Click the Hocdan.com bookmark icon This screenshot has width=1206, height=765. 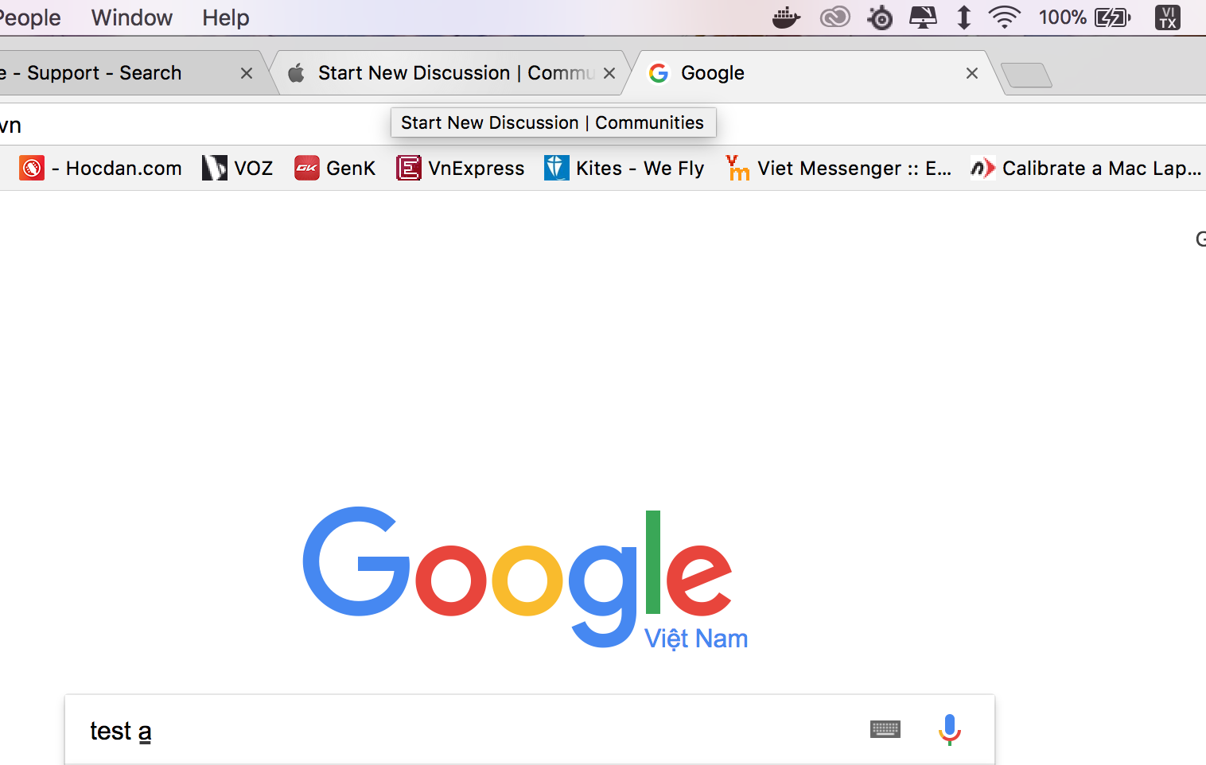(x=32, y=168)
